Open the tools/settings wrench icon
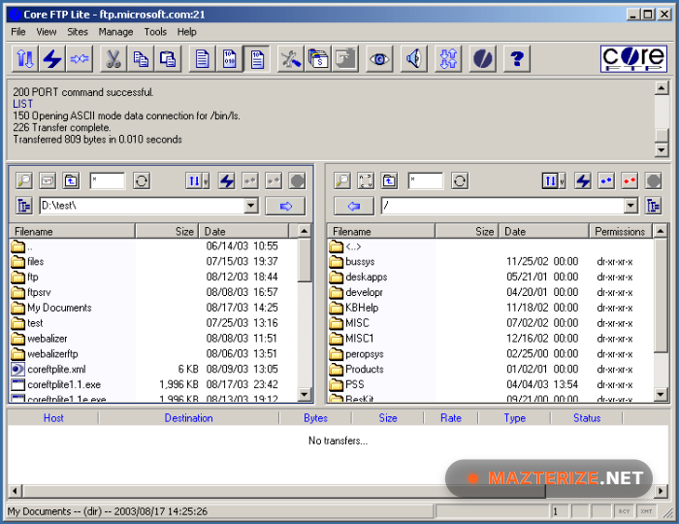679x524 pixels. (291, 58)
